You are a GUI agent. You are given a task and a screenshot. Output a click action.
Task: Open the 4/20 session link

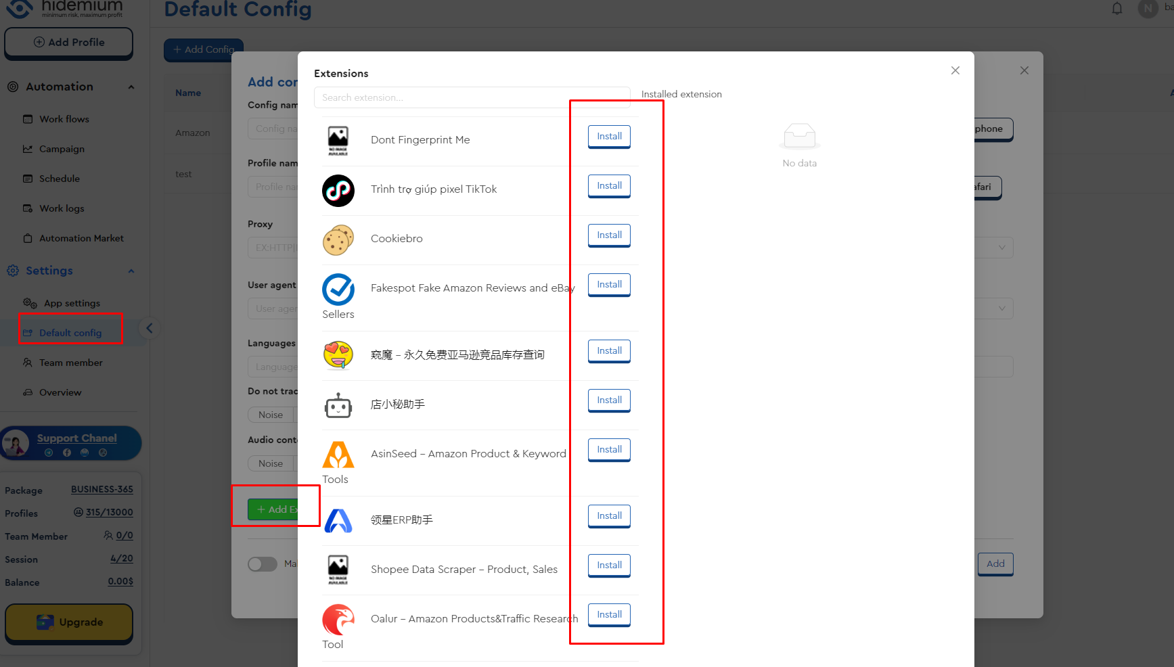122,558
